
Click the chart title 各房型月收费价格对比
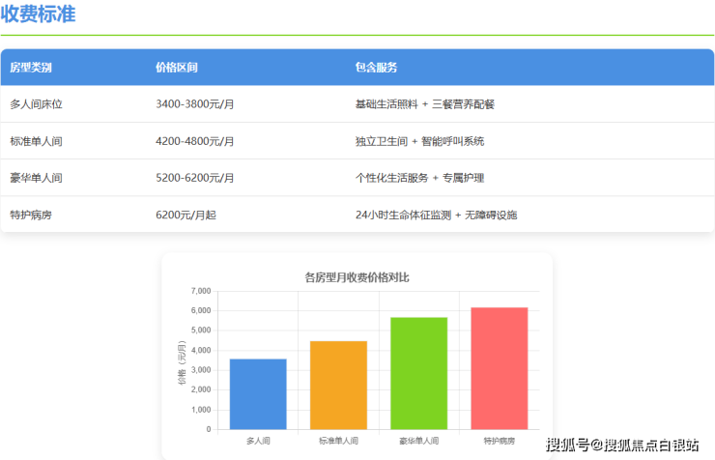[357, 277]
